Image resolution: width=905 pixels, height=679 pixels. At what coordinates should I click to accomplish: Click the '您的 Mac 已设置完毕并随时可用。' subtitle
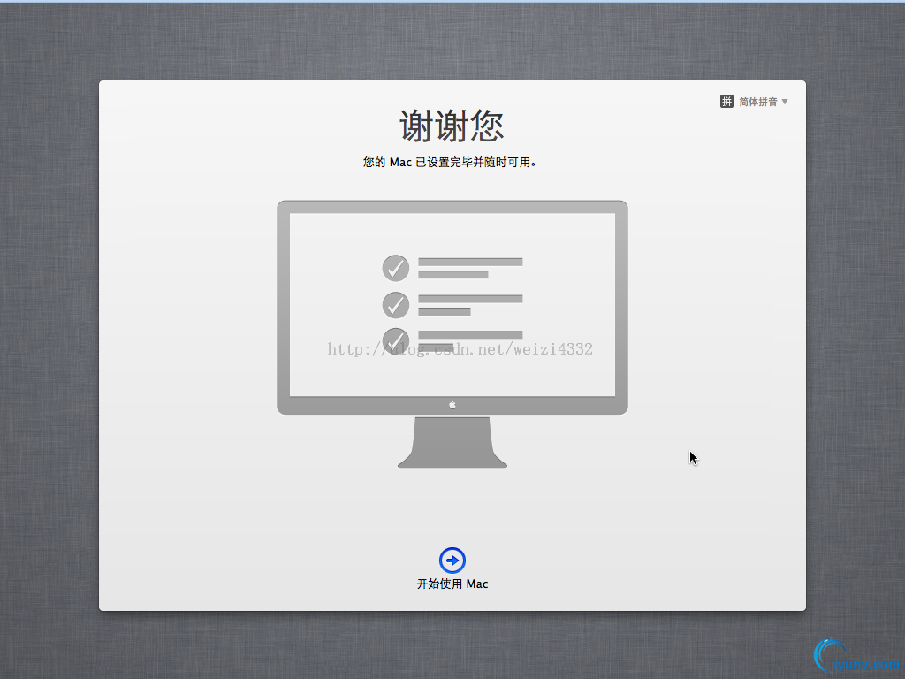tap(450, 163)
